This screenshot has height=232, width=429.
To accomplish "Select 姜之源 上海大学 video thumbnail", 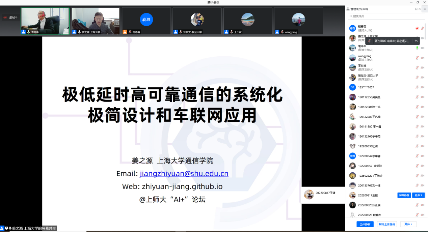I will (96, 21).
